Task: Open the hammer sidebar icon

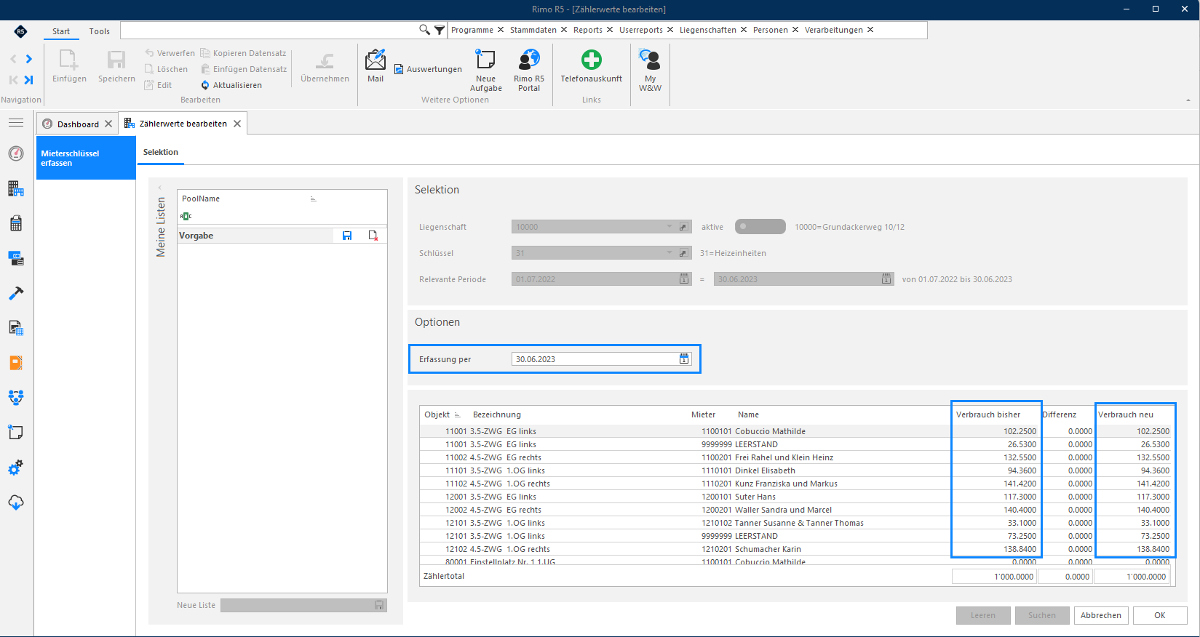Action: pyautogui.click(x=16, y=293)
